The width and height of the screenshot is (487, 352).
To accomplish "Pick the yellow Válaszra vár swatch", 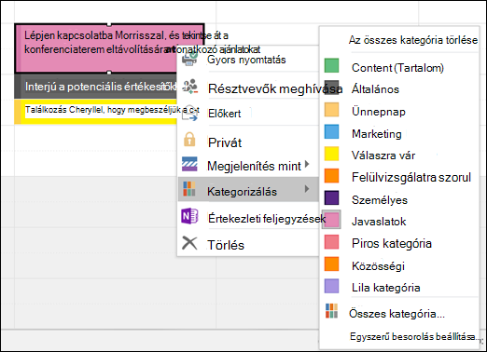I will click(331, 154).
